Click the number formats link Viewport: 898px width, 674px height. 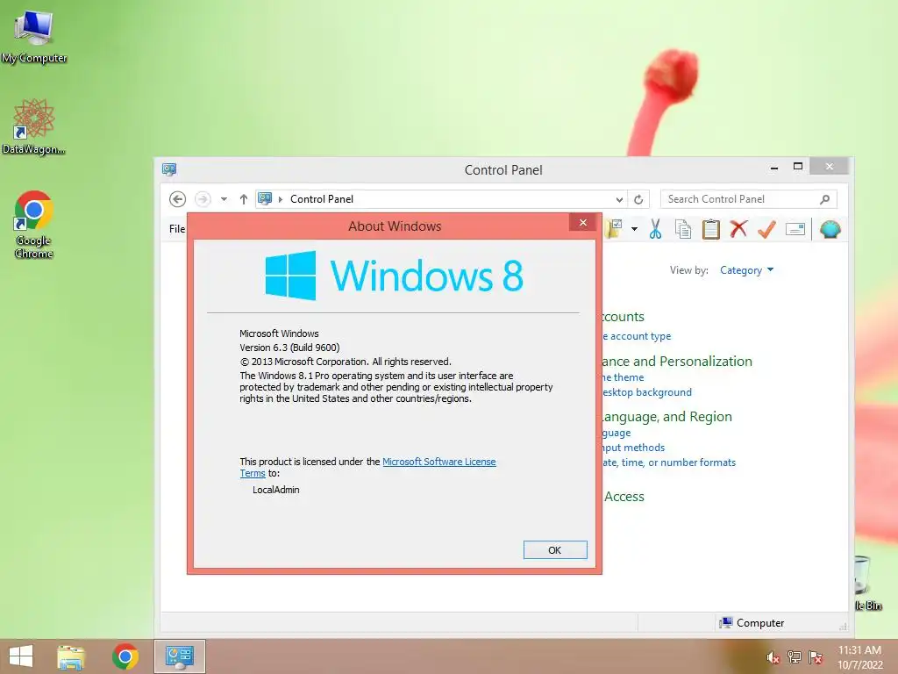pos(669,462)
